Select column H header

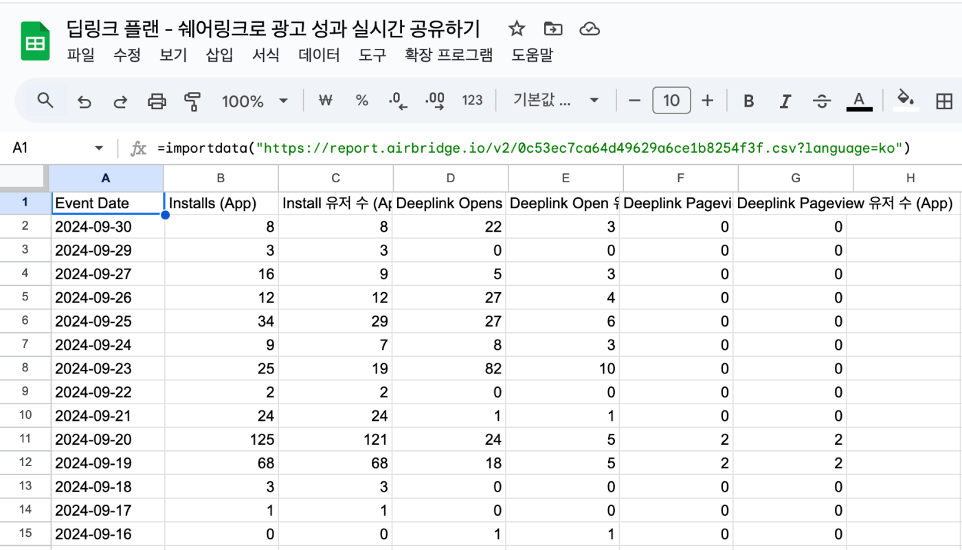(910, 178)
